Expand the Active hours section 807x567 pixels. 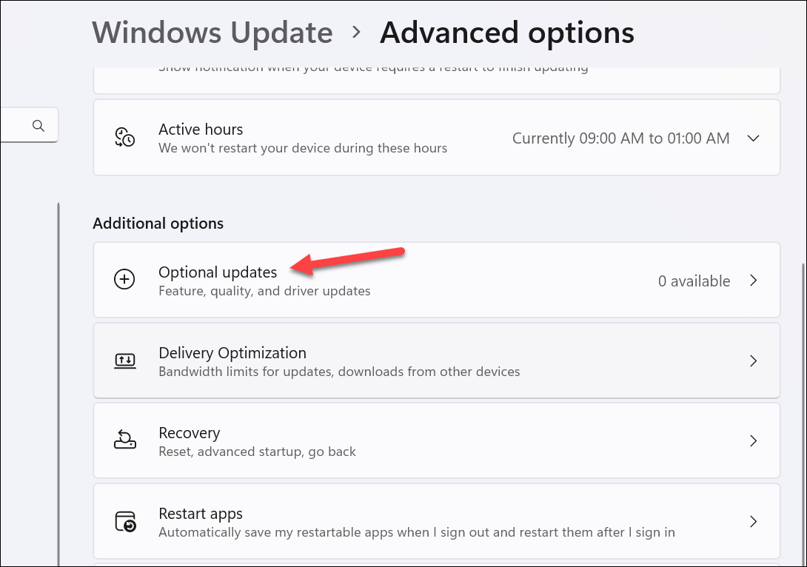754,138
